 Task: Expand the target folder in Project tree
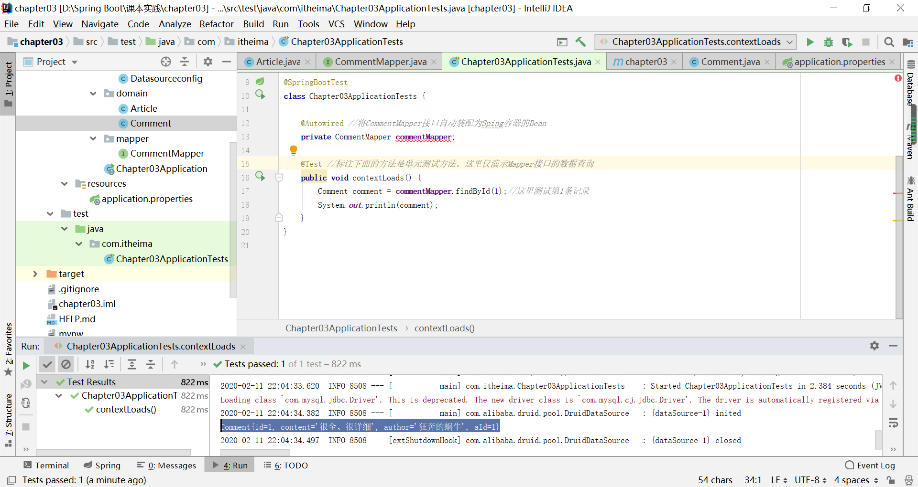click(35, 274)
